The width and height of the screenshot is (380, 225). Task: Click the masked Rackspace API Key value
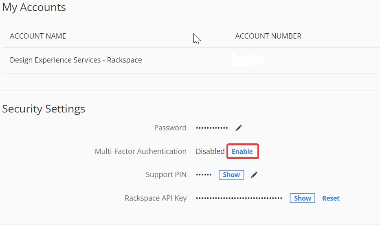pyautogui.click(x=239, y=198)
